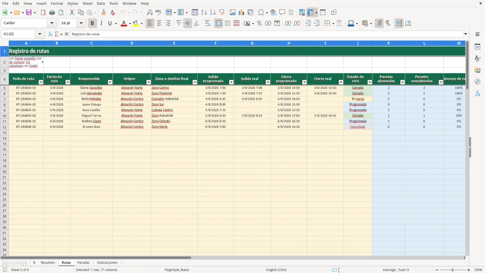Open Name Box A1:Q1 dropdown arrow
485x273 pixels.
pos(40,34)
